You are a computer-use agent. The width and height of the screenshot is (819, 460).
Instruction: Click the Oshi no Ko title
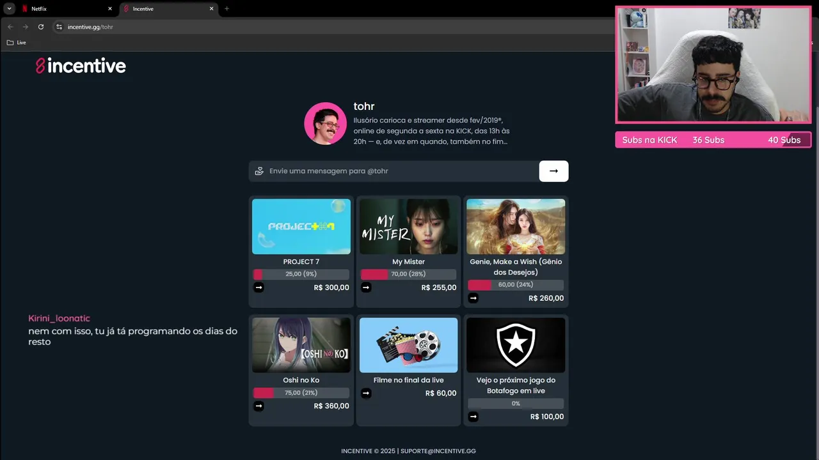pos(301,380)
